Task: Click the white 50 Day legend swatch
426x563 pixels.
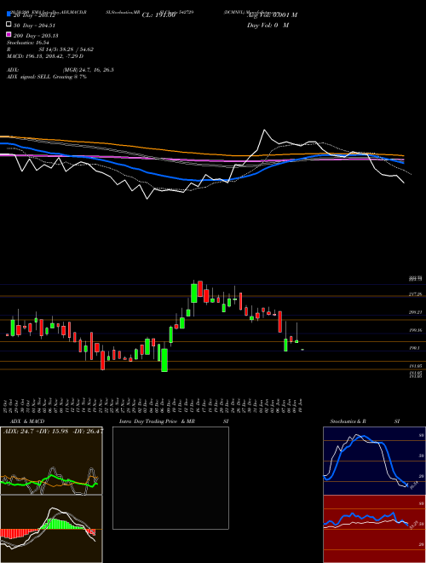Action: coord(9,25)
